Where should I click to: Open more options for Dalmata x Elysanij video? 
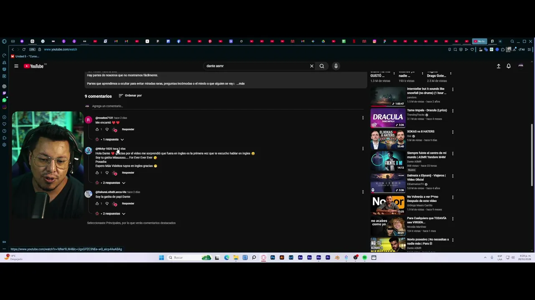(453, 176)
